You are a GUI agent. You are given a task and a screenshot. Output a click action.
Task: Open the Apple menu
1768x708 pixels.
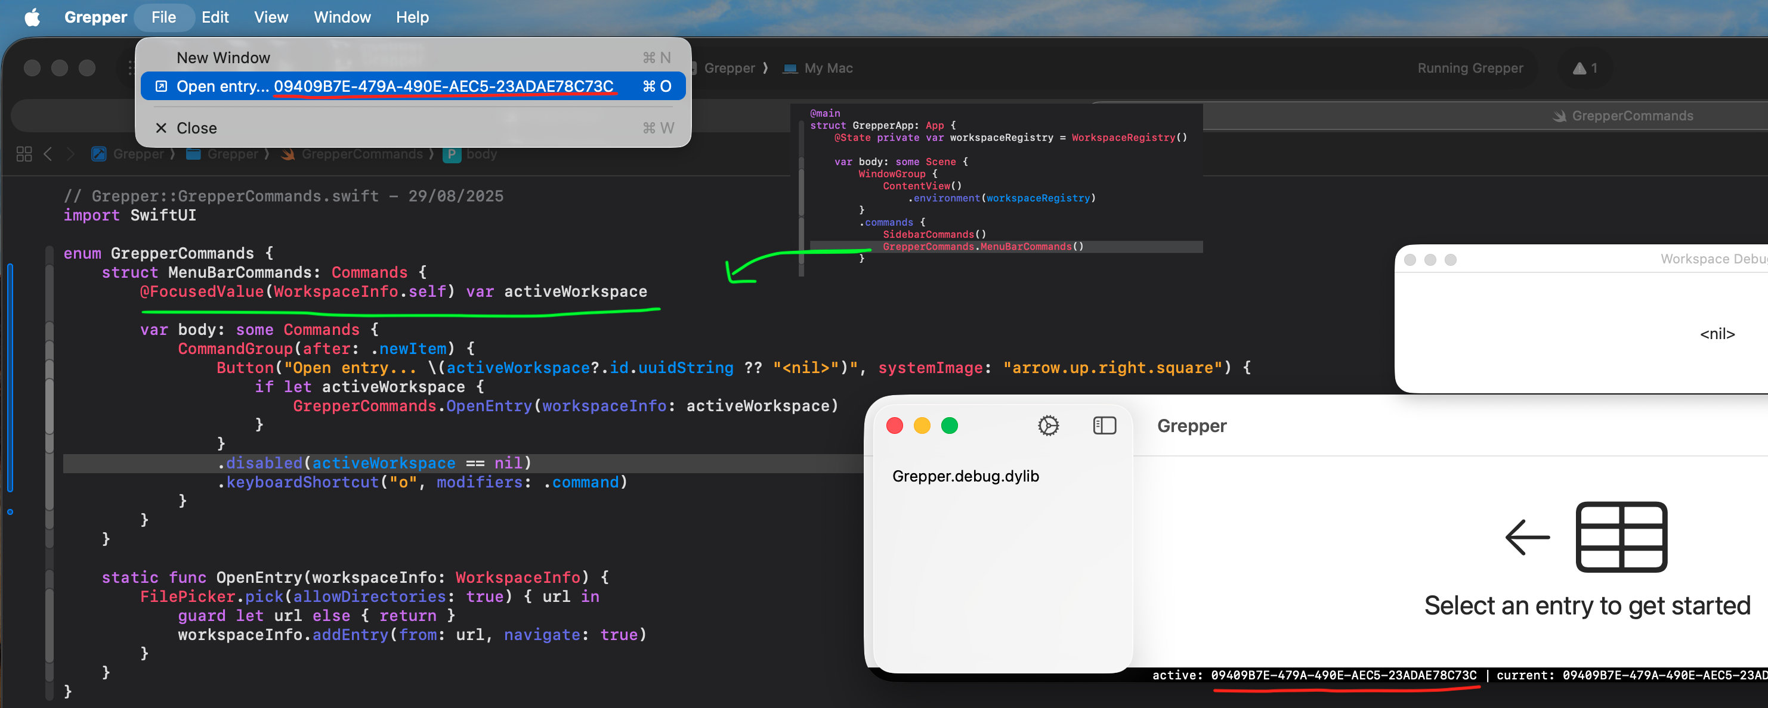[x=32, y=17]
